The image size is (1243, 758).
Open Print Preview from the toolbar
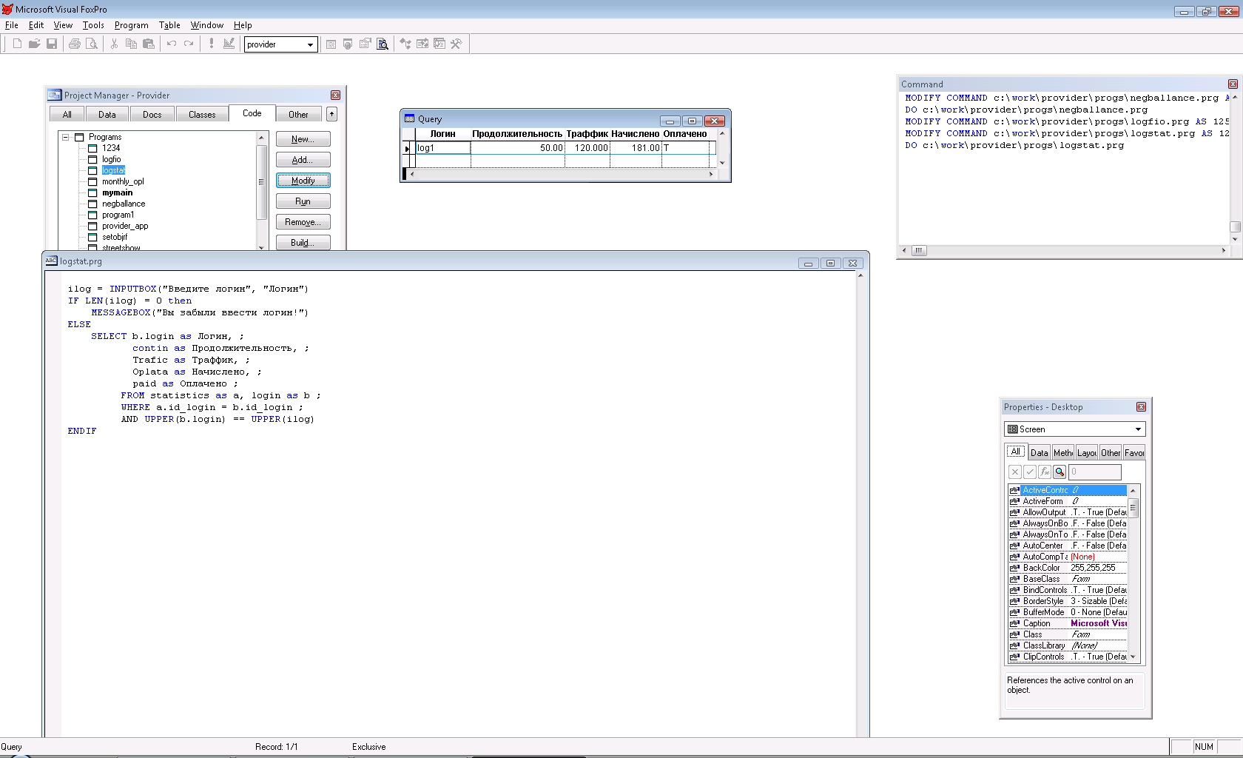[x=92, y=44]
